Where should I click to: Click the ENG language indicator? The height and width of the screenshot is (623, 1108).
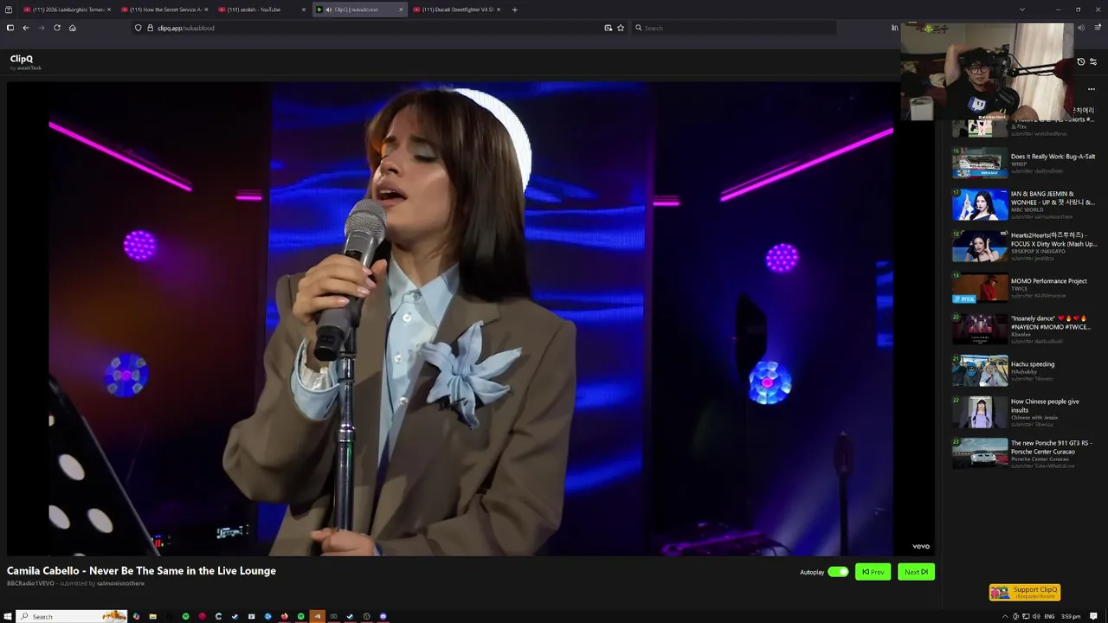(x=1049, y=616)
